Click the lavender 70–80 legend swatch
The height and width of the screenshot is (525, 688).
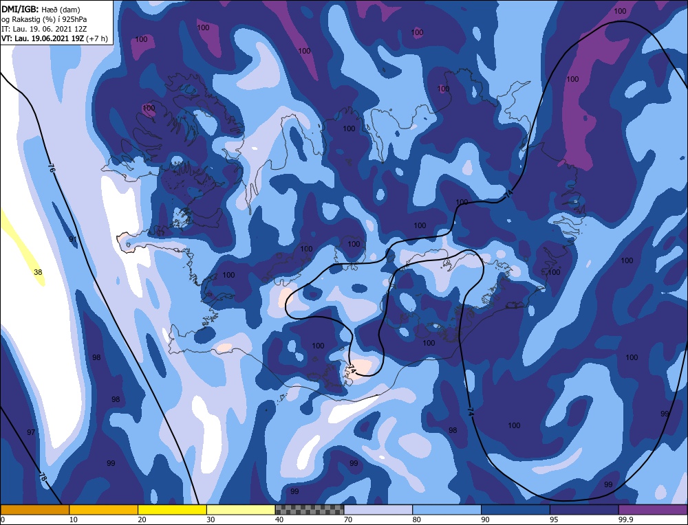pos(378,509)
